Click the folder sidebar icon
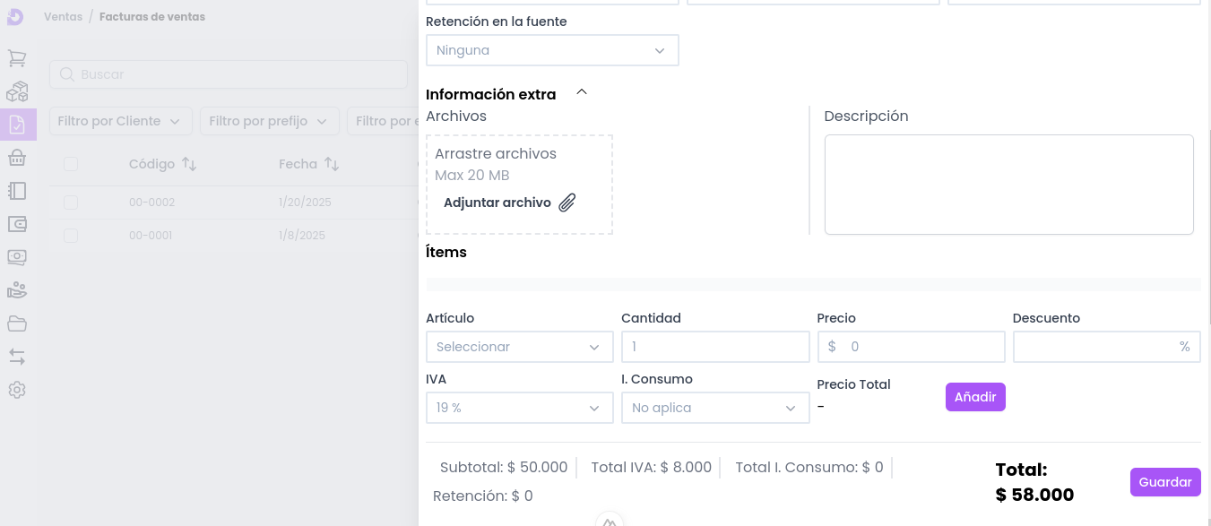This screenshot has height=526, width=1211. 17,323
